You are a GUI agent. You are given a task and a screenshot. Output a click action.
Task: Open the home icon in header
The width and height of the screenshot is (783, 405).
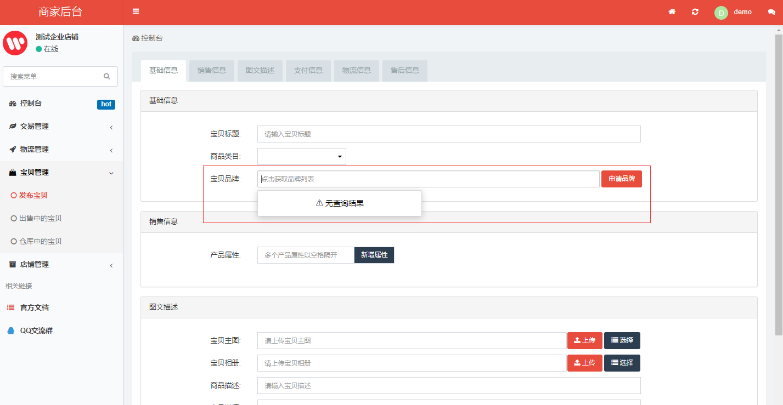[x=672, y=12]
